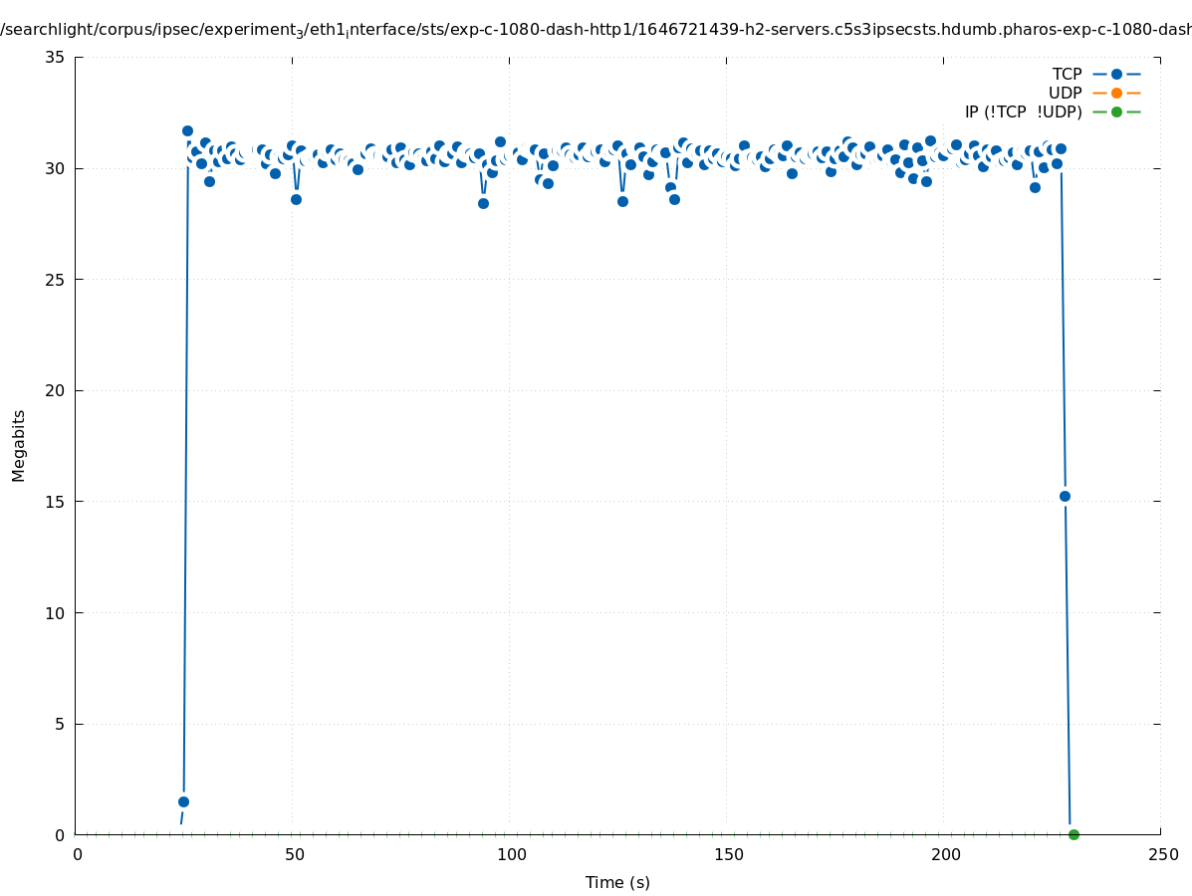Select the 100 tick on the x-axis
The width and height of the screenshot is (1192, 896).
(x=511, y=854)
